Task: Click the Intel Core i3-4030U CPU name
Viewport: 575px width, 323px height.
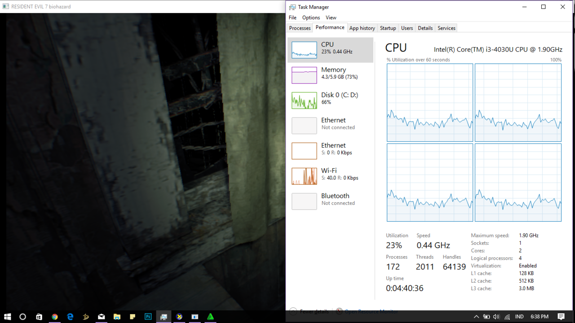Action: pyautogui.click(x=498, y=50)
